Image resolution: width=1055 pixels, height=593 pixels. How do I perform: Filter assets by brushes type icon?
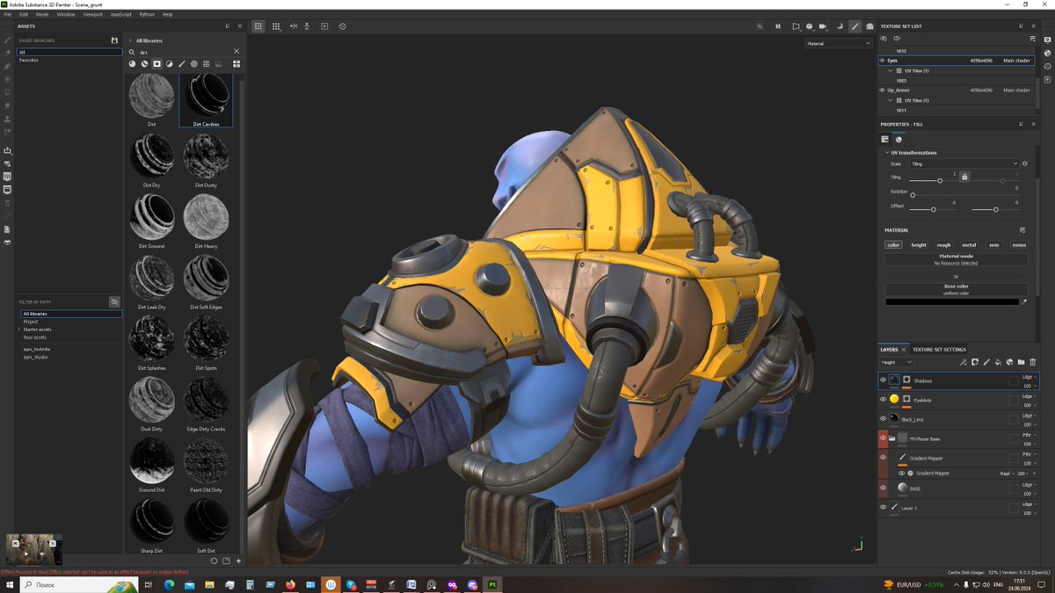pyautogui.click(x=182, y=64)
